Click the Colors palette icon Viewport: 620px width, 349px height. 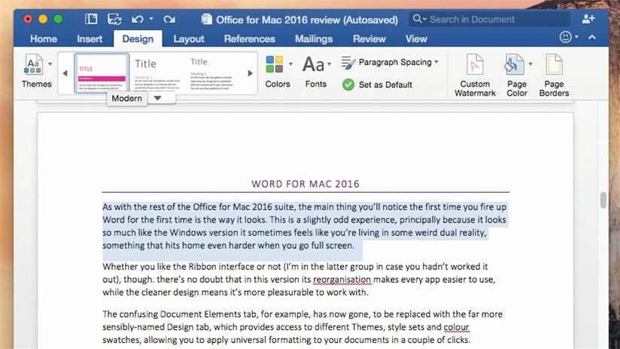click(x=275, y=64)
